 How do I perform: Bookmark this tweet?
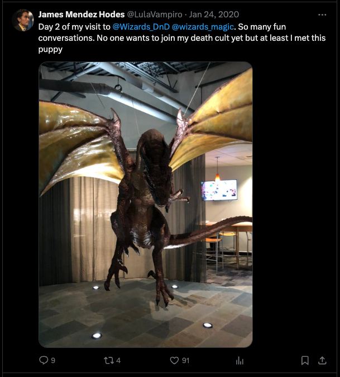click(x=305, y=360)
